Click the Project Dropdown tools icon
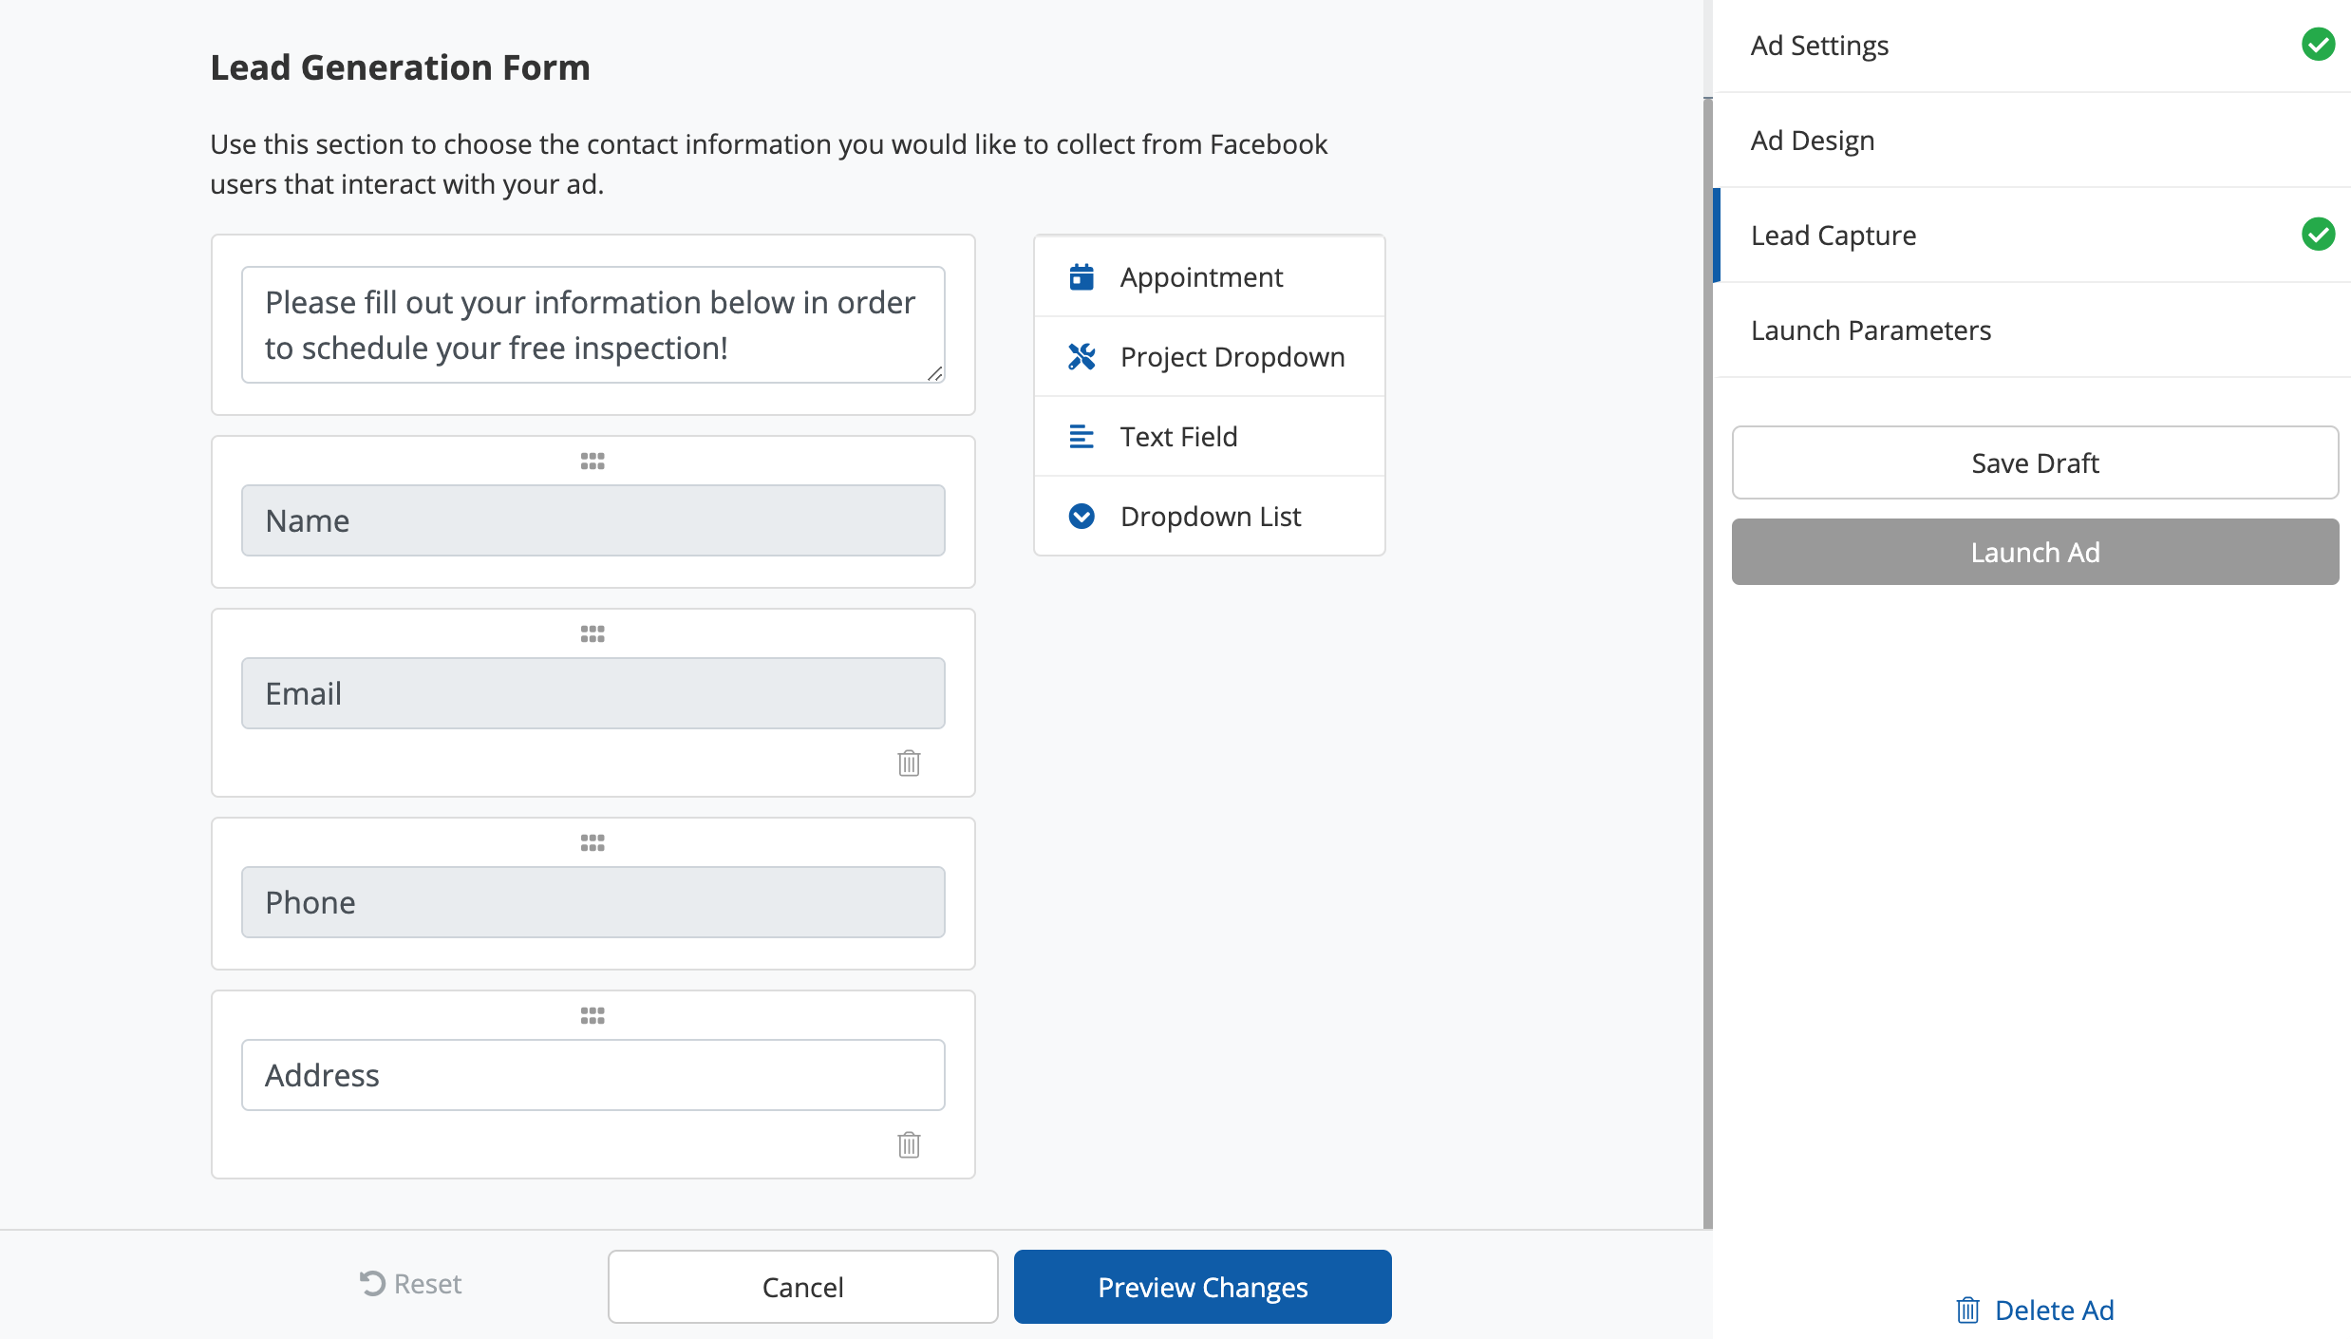 [1081, 357]
